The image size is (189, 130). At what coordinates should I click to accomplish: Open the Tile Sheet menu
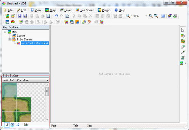tap(85, 10)
